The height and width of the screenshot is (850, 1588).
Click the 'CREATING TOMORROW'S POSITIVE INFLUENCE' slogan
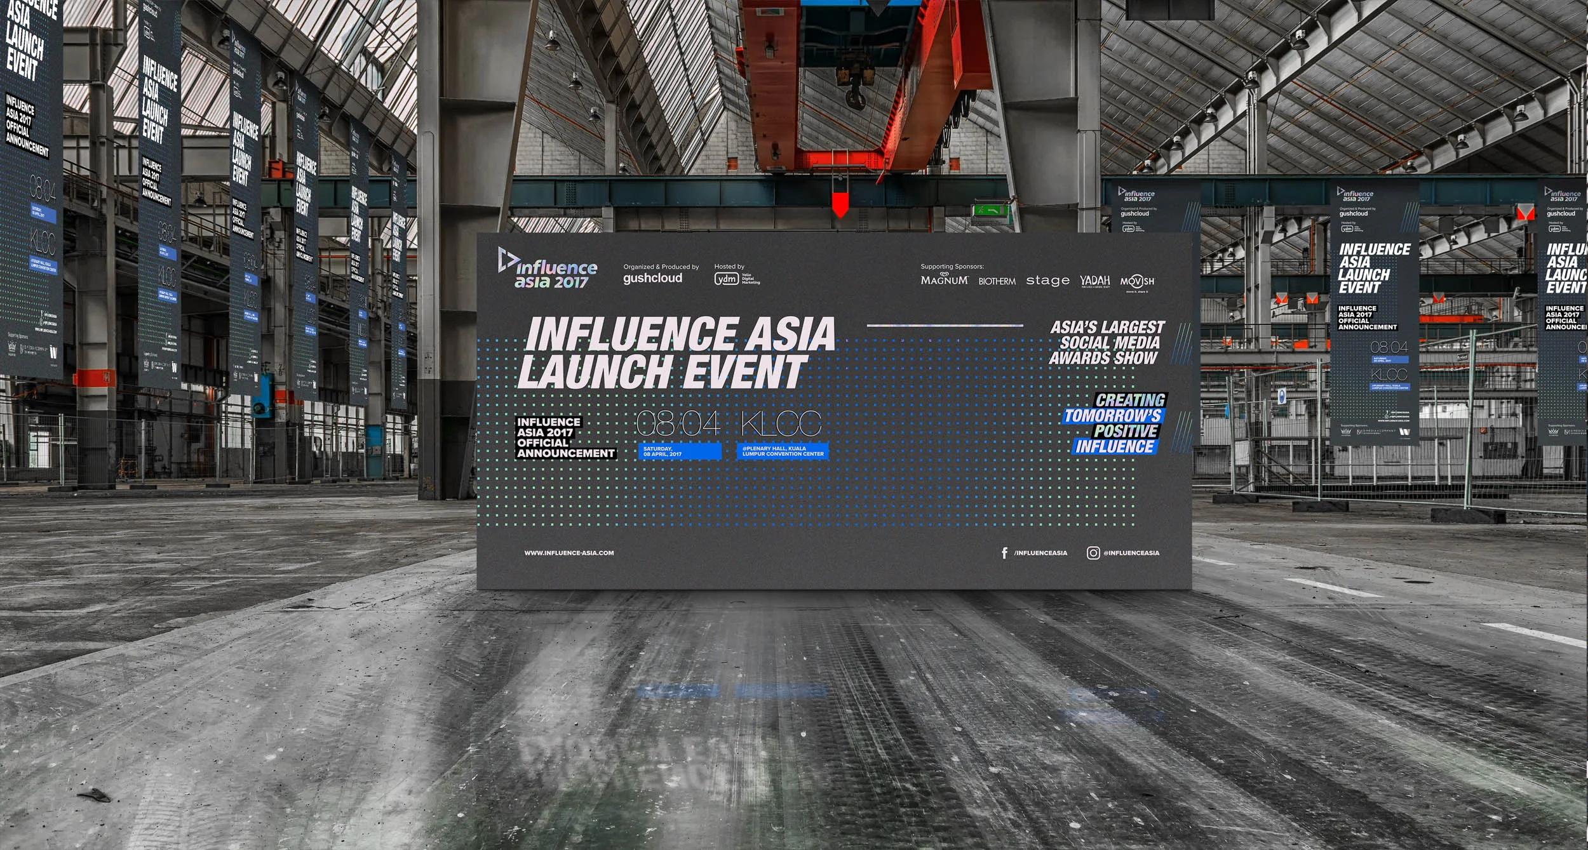tap(1115, 423)
